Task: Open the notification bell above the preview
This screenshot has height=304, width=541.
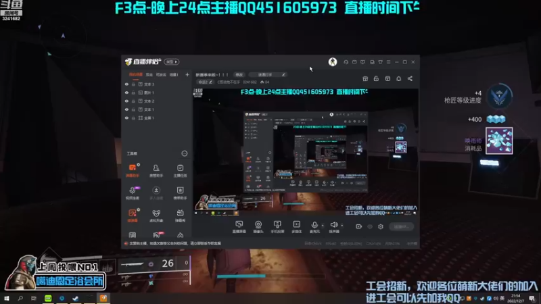Action: pyautogui.click(x=398, y=78)
